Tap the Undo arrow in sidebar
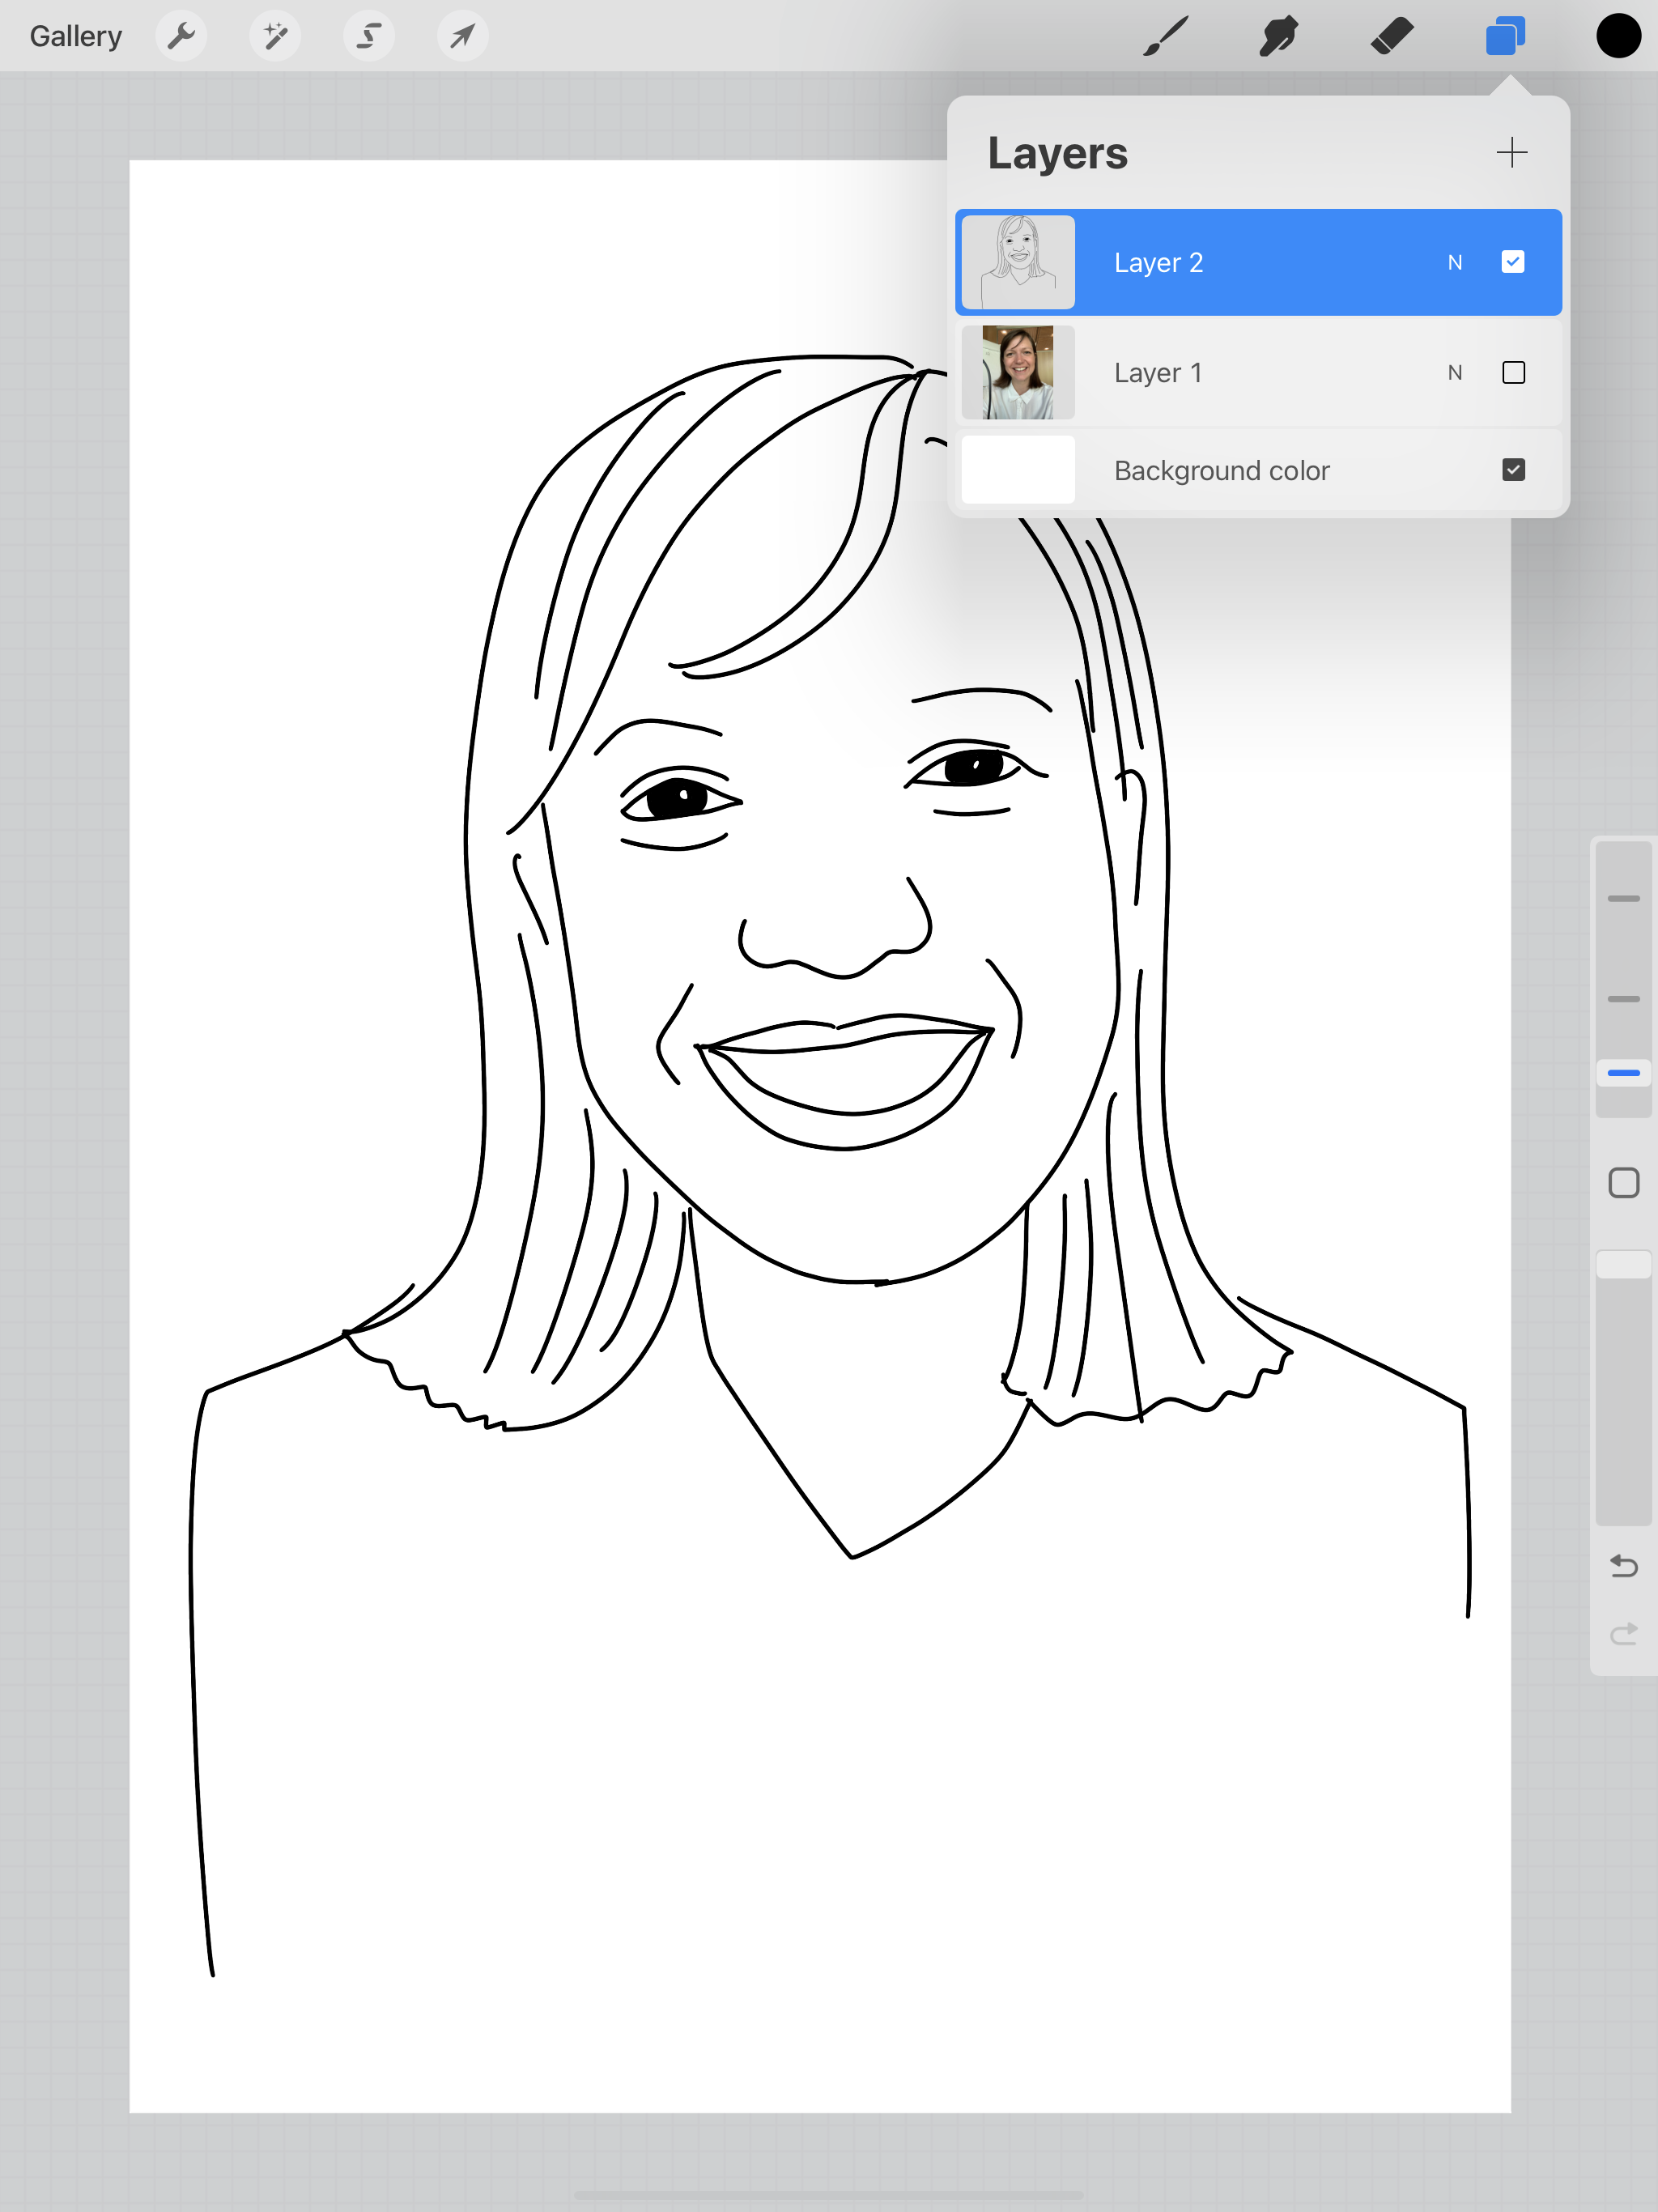The width and height of the screenshot is (1658, 2212). [x=1623, y=1566]
